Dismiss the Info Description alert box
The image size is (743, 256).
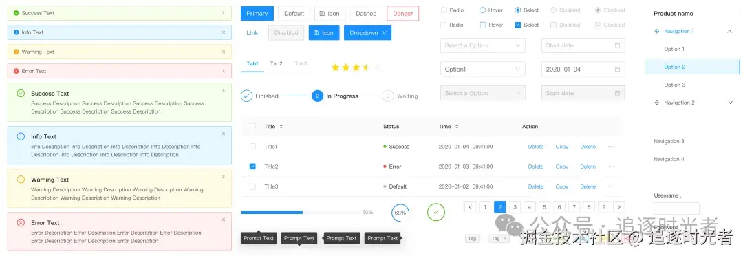point(224,134)
